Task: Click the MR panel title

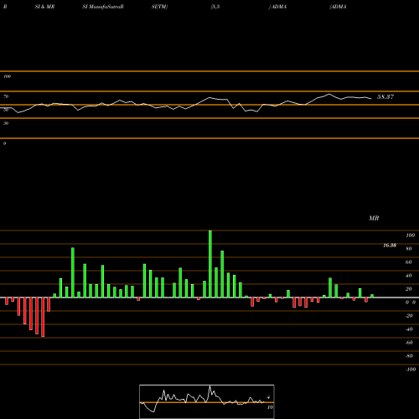Action: (x=374, y=218)
